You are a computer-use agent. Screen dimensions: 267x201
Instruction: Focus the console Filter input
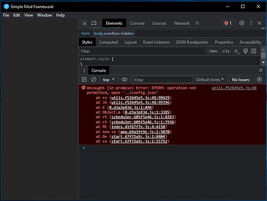click(x=163, y=80)
